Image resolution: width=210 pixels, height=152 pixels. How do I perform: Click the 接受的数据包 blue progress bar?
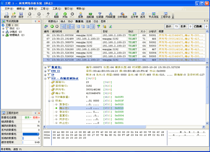tap(31, 134)
